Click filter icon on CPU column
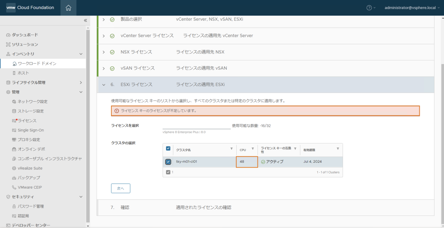The width and height of the screenshot is (444, 228). pyautogui.click(x=253, y=149)
